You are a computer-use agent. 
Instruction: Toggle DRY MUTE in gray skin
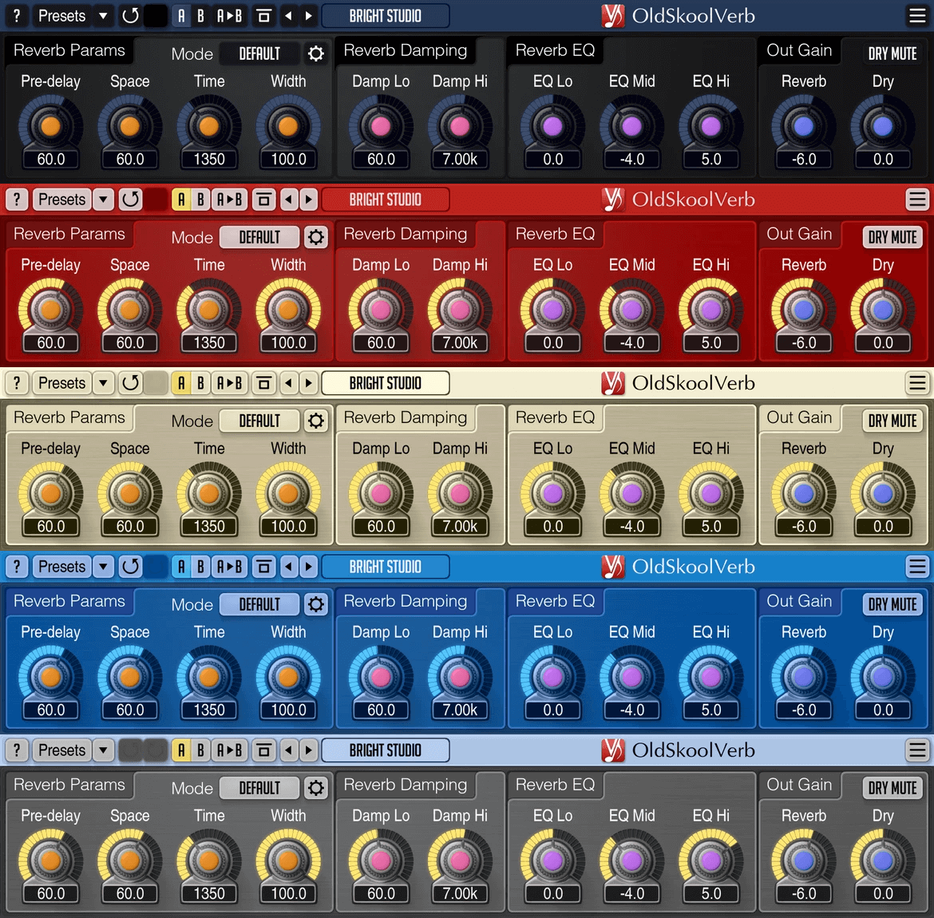point(892,788)
